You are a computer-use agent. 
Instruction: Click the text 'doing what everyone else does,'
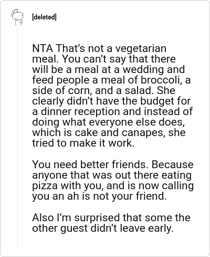109,122
